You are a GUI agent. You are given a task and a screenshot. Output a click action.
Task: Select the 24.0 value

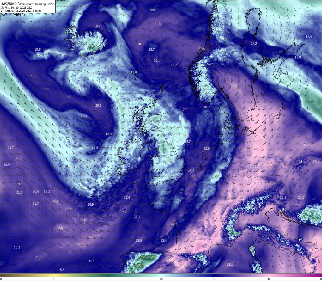pos(83,220)
